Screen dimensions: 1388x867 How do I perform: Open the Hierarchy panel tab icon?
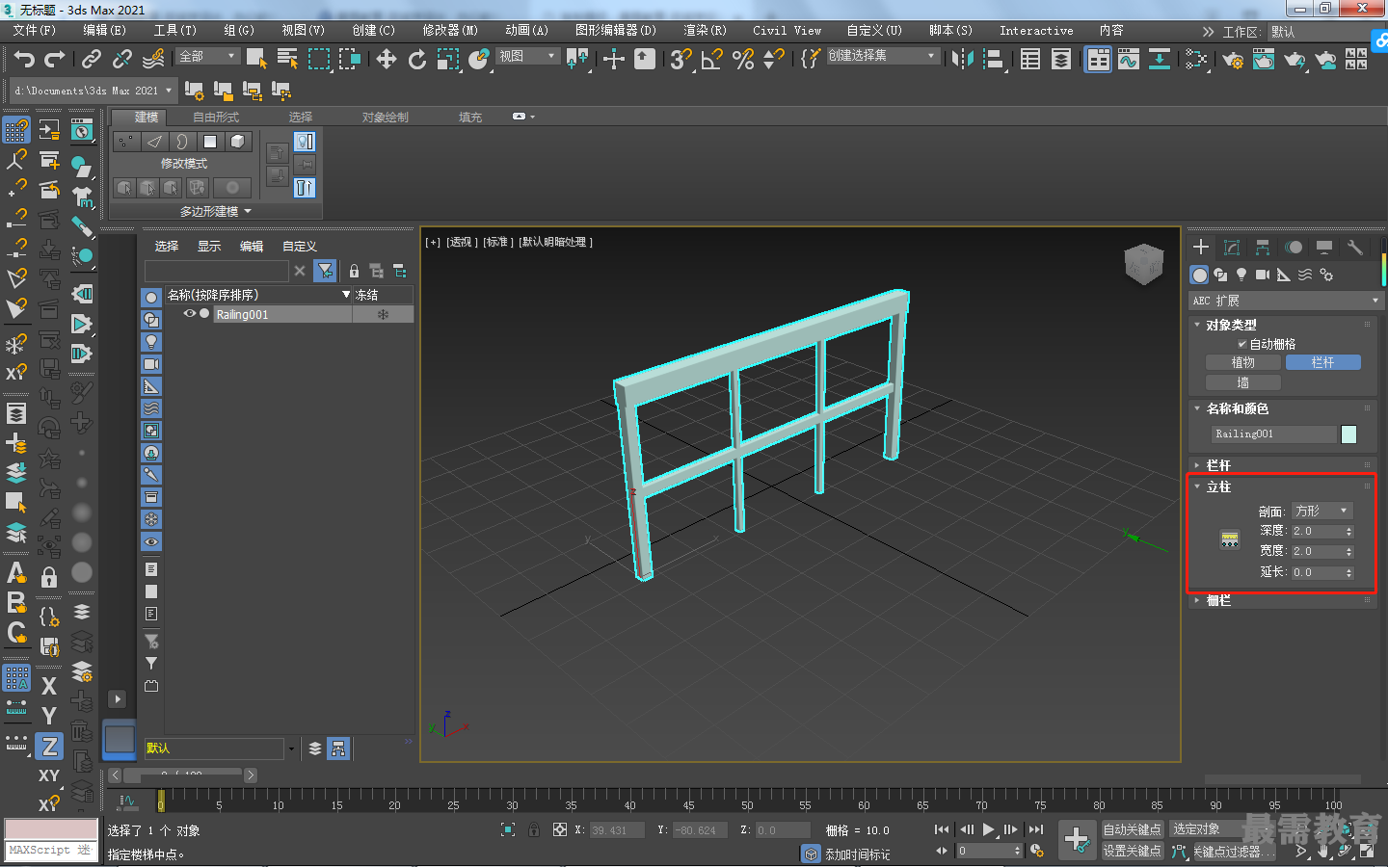tap(1262, 248)
